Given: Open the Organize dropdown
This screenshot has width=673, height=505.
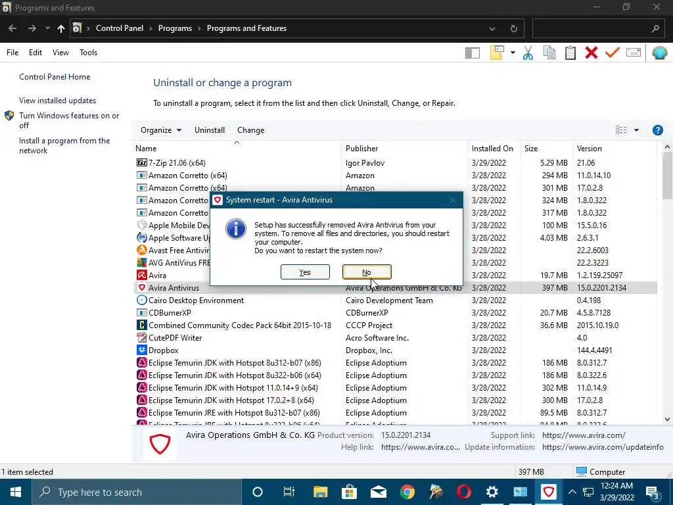Looking at the screenshot, I should click(161, 130).
